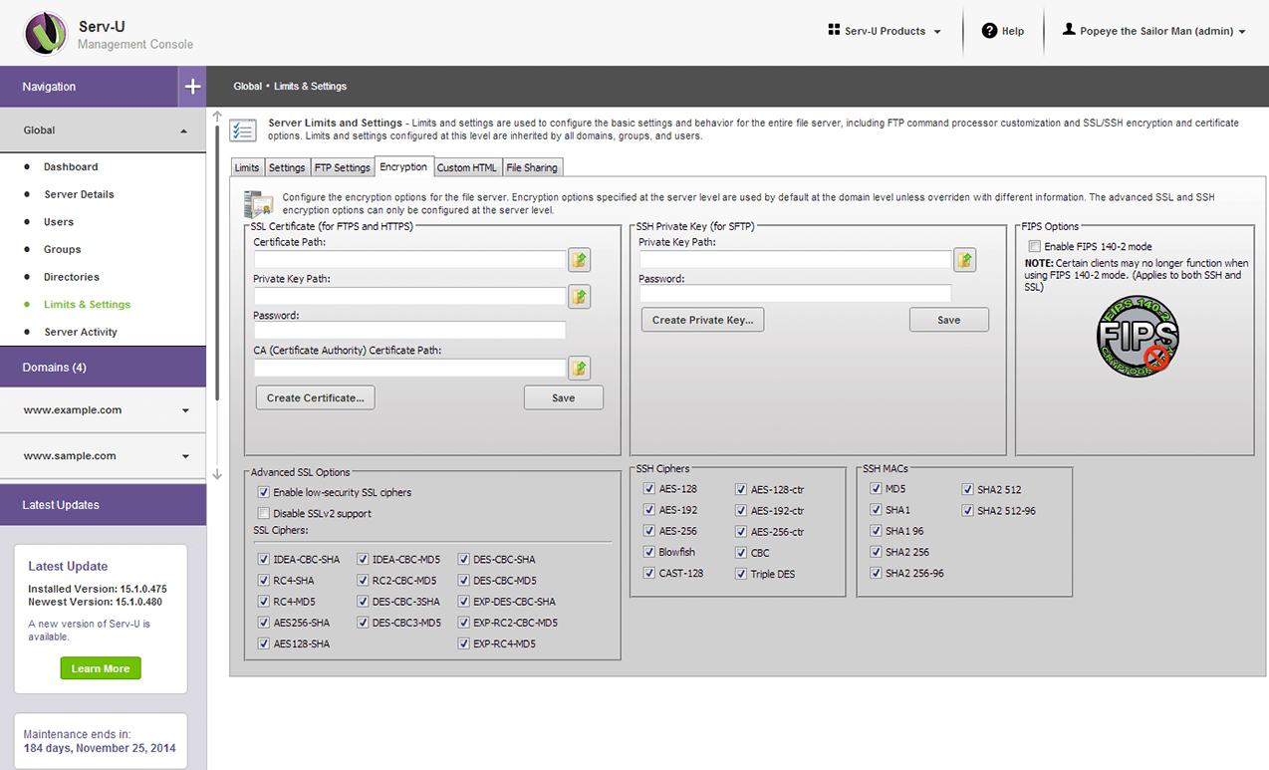Click the Serv-U logo icon
Viewport: 1269px width, 770px height.
(x=45, y=34)
